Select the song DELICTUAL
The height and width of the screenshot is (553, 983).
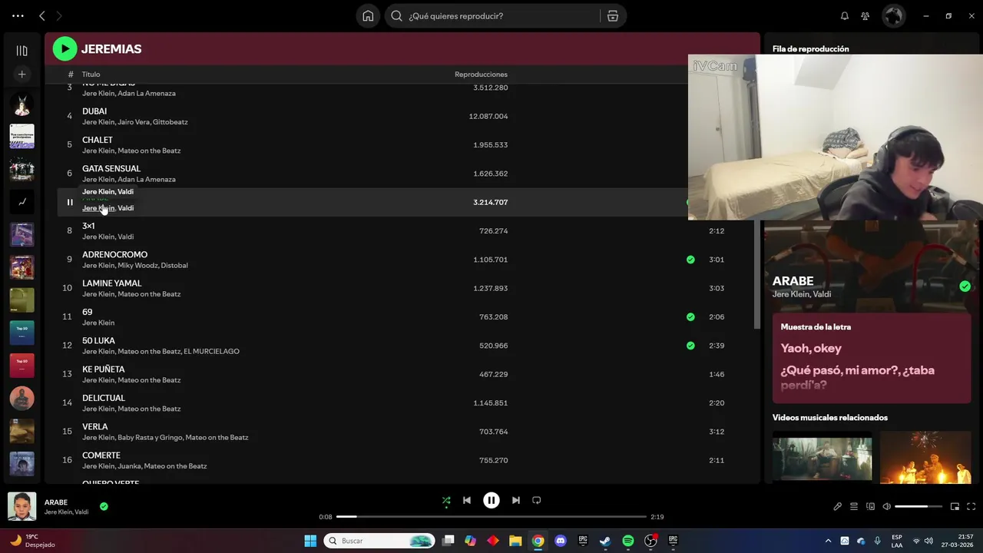click(104, 398)
